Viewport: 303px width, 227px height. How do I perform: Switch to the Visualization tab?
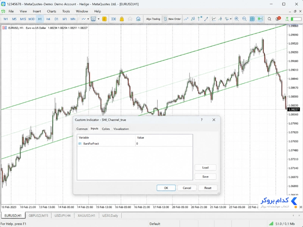point(121,129)
